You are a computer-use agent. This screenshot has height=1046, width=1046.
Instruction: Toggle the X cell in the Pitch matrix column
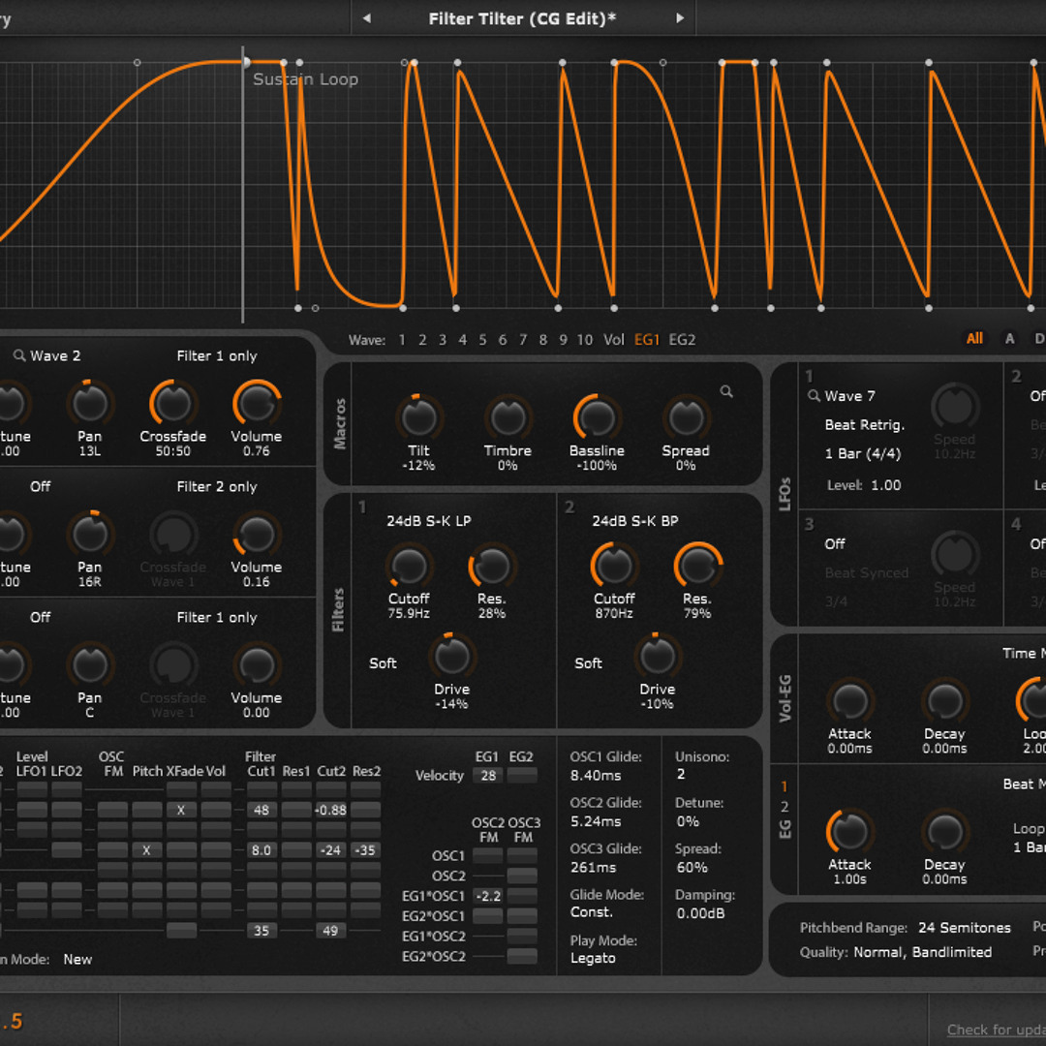147,850
